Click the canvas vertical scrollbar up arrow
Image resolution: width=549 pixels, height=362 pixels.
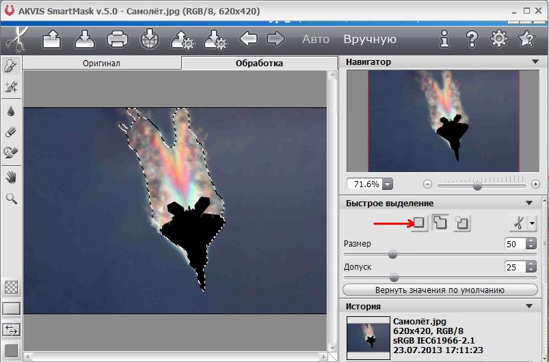[332, 74]
